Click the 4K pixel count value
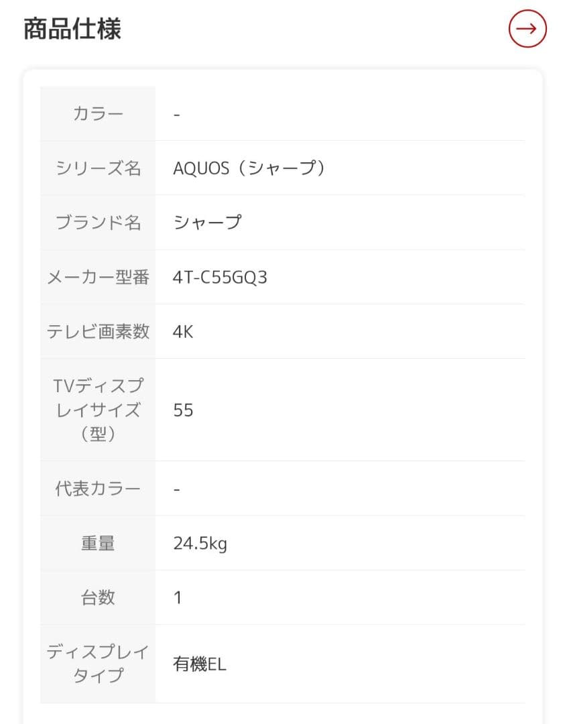565x724 pixels. click(x=182, y=331)
